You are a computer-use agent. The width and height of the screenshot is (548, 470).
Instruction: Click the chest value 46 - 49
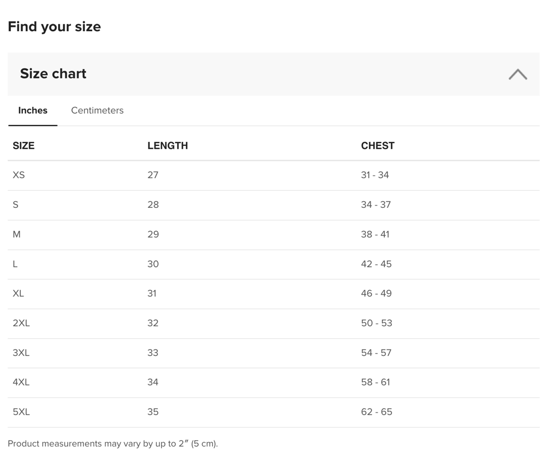[x=376, y=293]
